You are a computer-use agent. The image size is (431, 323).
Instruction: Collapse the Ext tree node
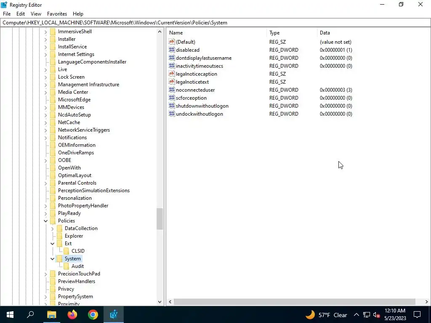(x=53, y=244)
